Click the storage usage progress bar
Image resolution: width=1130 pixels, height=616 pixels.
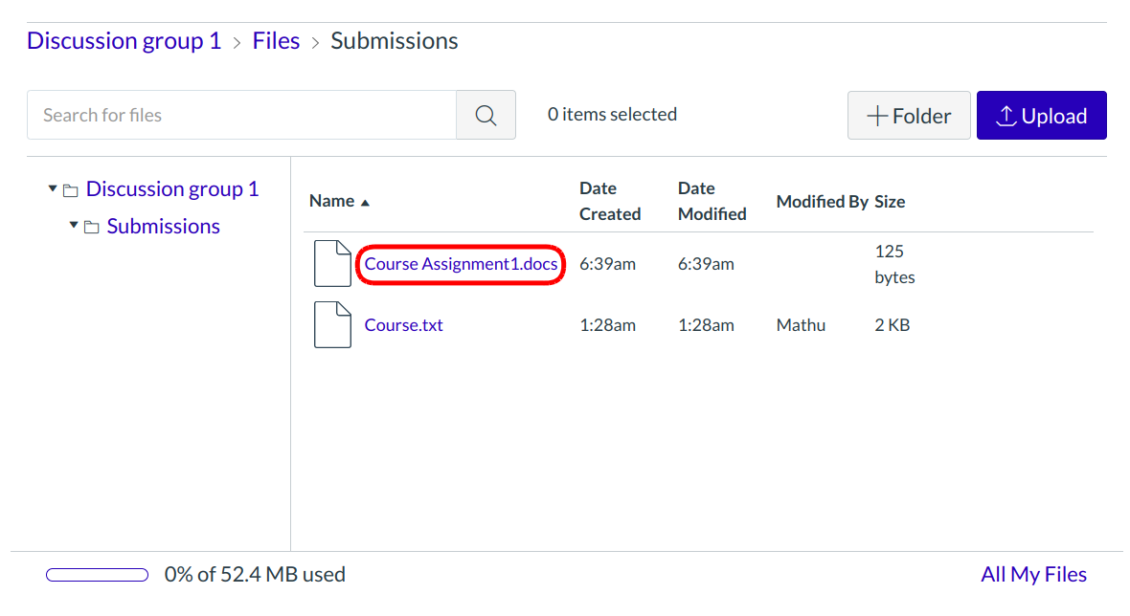(x=97, y=574)
